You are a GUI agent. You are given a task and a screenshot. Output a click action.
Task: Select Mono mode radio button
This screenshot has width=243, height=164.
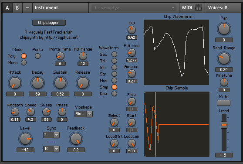tap(24, 63)
